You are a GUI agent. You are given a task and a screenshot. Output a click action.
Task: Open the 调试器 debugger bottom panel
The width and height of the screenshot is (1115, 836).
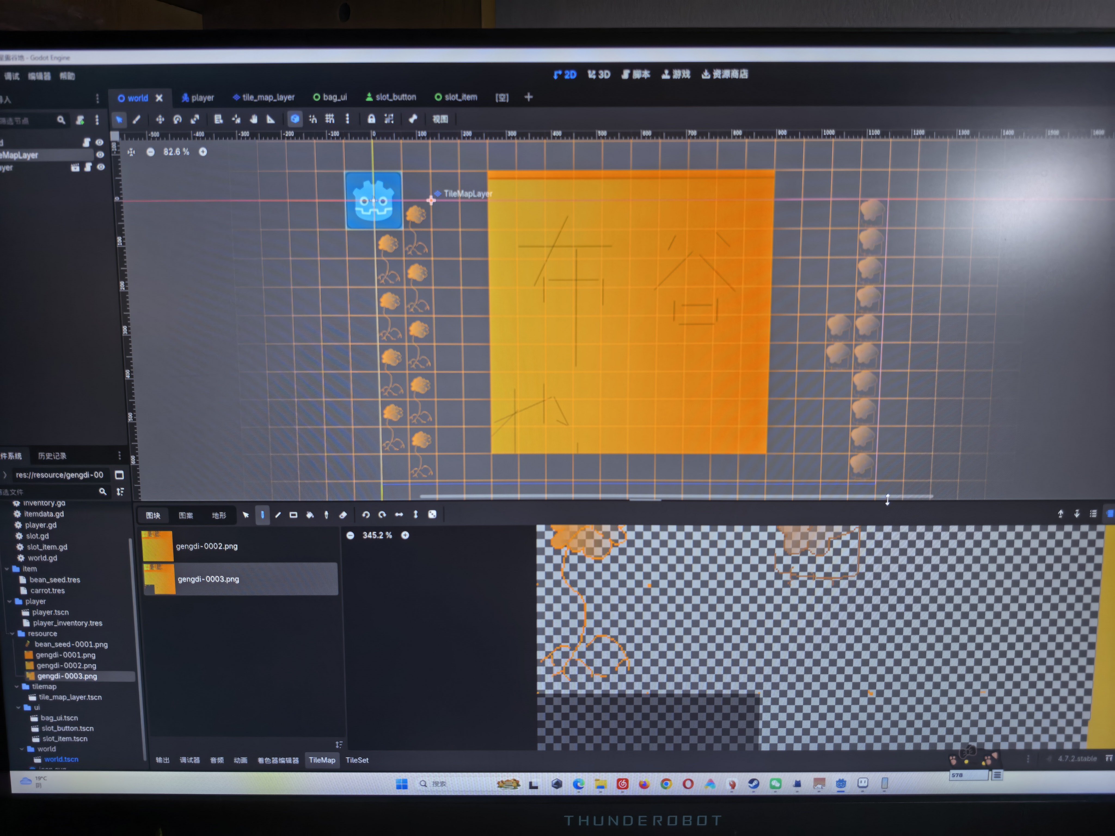[x=189, y=760]
